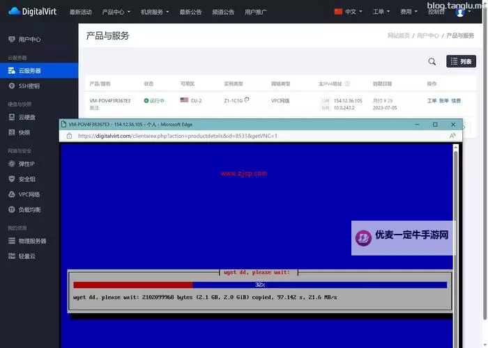The height and width of the screenshot is (348, 488).
Task: Open 最新公告 in top navigation
Action: click(190, 12)
